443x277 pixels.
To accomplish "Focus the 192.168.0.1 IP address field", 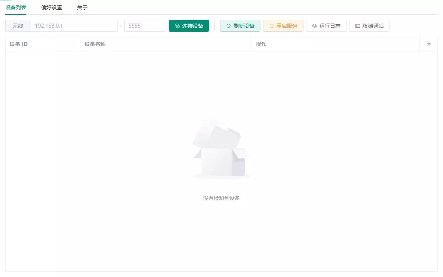I will point(74,26).
